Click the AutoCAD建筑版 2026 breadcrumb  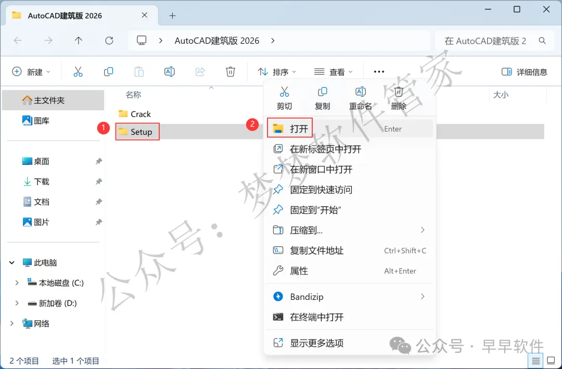click(217, 41)
